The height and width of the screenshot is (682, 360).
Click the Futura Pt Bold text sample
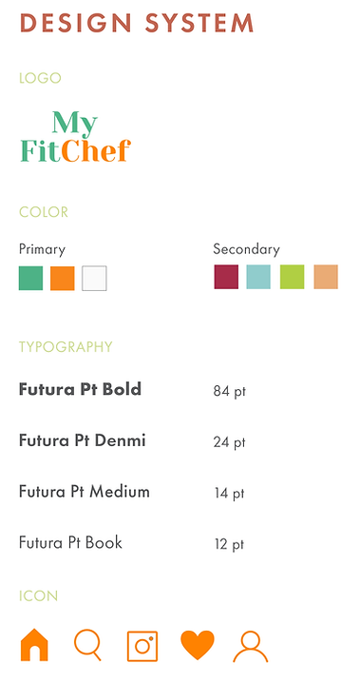coord(80,389)
